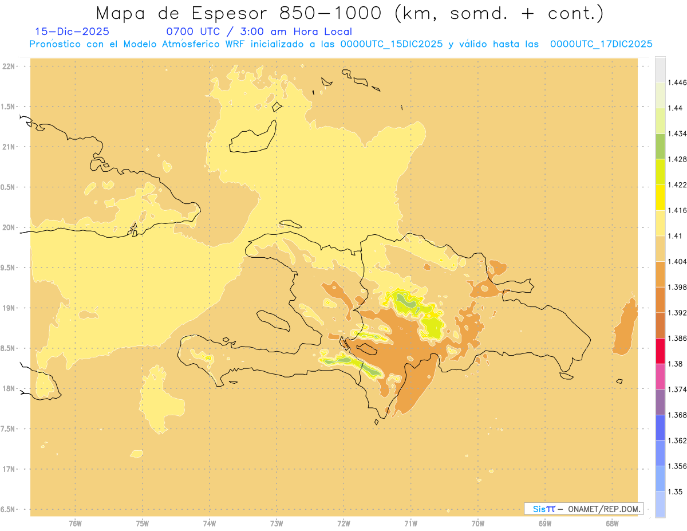Click the legend value "1.446"
The width and height of the screenshot is (687, 531).
(677, 82)
